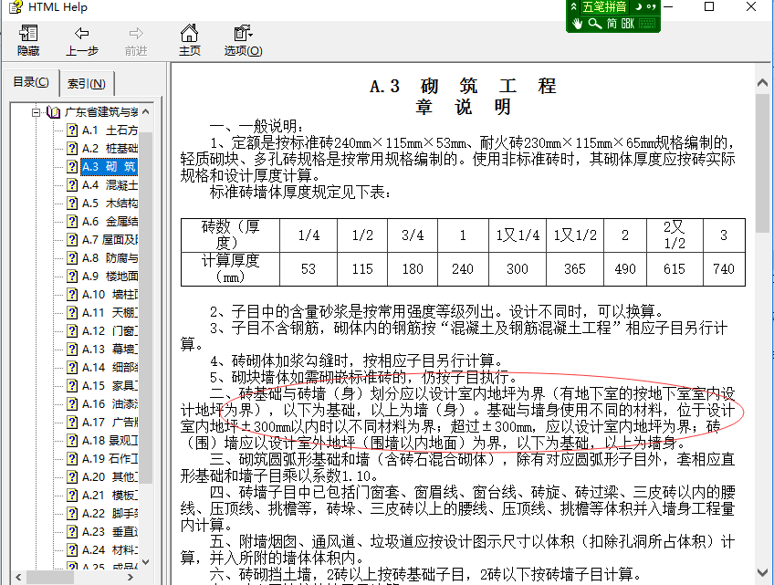This screenshot has width=774, height=585.
Task: Toggle the IME half-moon width icon
Action: click(638, 7)
